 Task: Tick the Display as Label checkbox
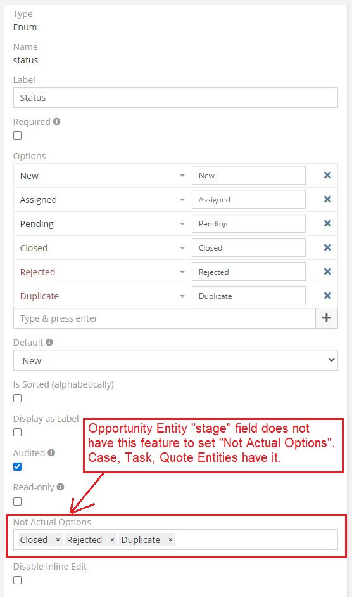point(18,433)
